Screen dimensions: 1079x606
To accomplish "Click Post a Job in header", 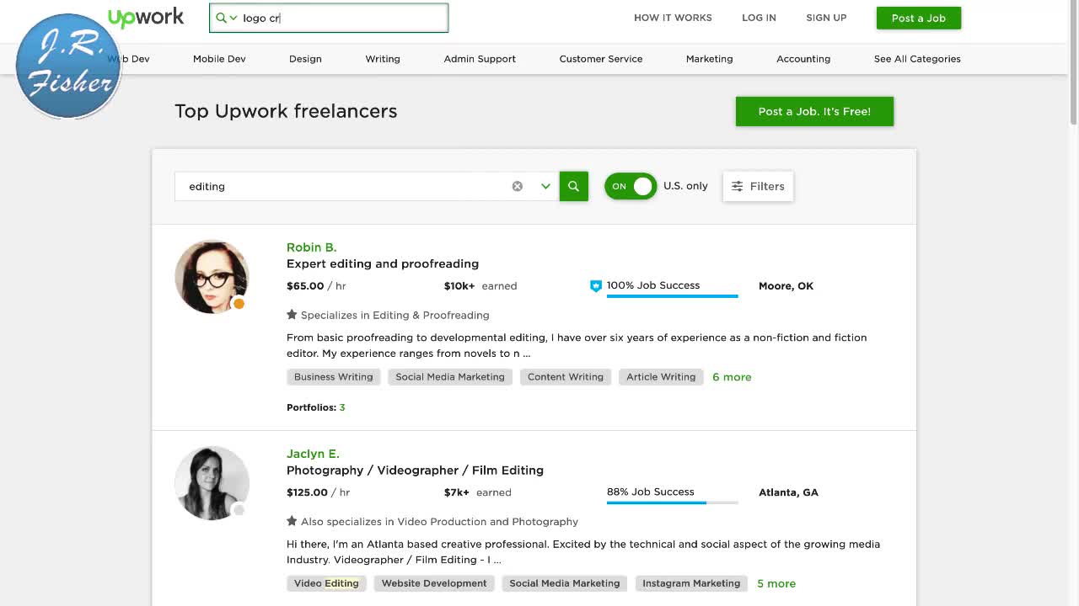I will [x=918, y=18].
